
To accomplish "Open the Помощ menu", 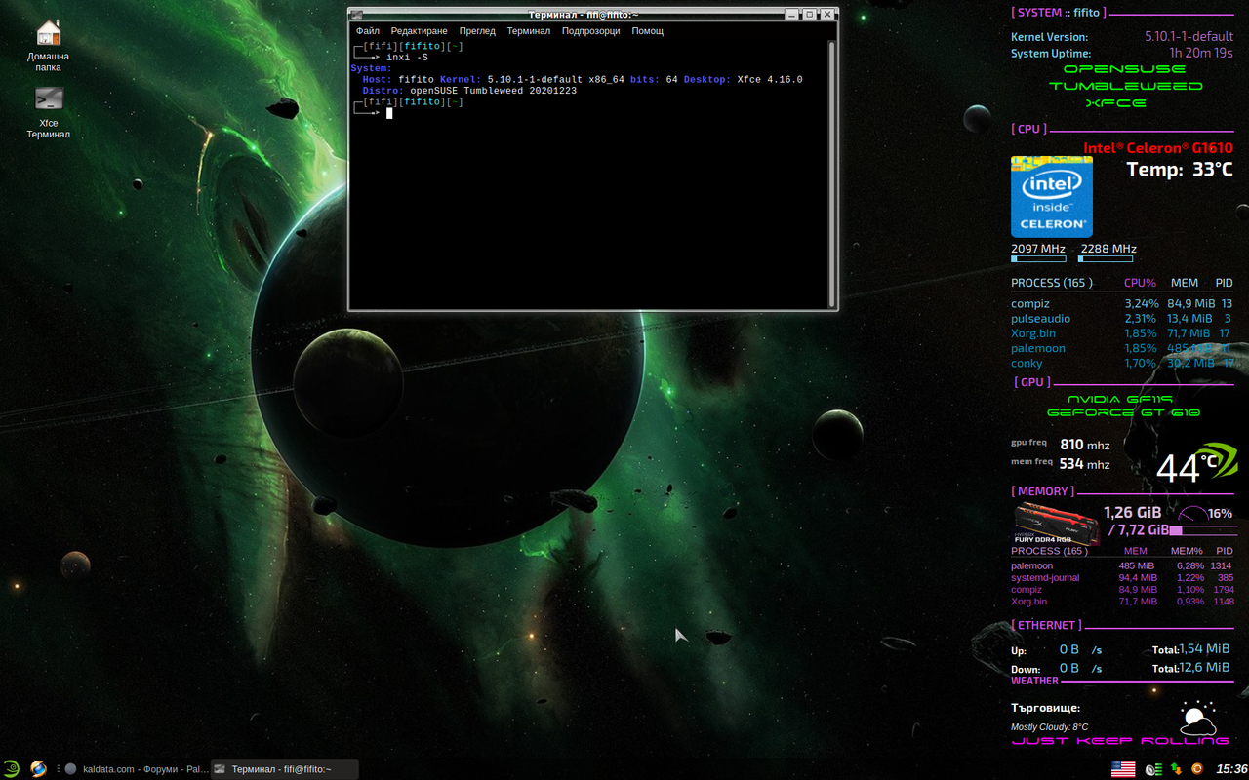I will [647, 31].
